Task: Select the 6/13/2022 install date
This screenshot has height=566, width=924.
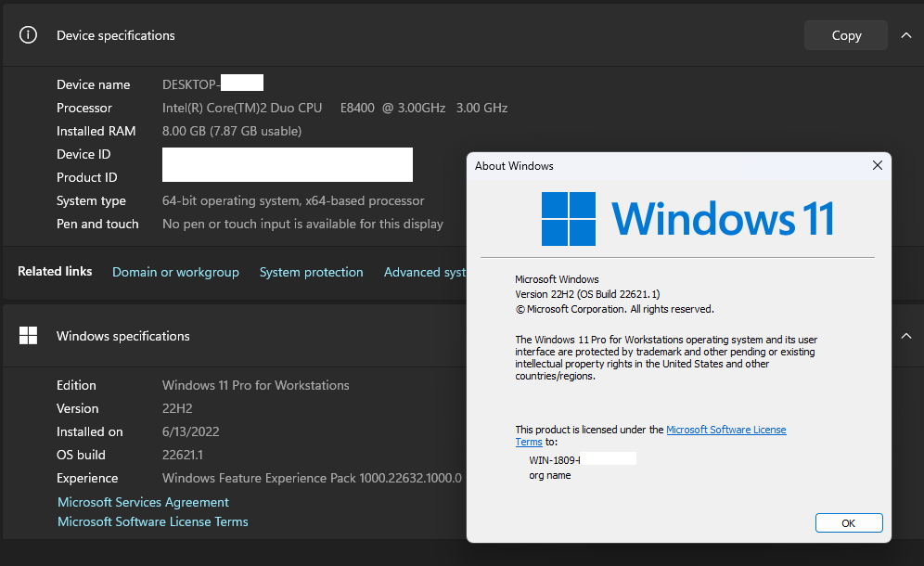Action: click(190, 431)
